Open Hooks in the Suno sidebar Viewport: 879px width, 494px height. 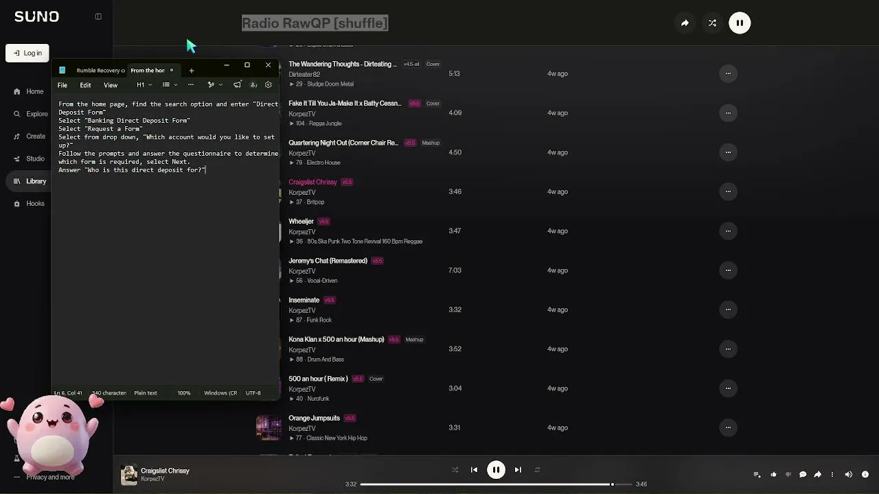pos(29,204)
